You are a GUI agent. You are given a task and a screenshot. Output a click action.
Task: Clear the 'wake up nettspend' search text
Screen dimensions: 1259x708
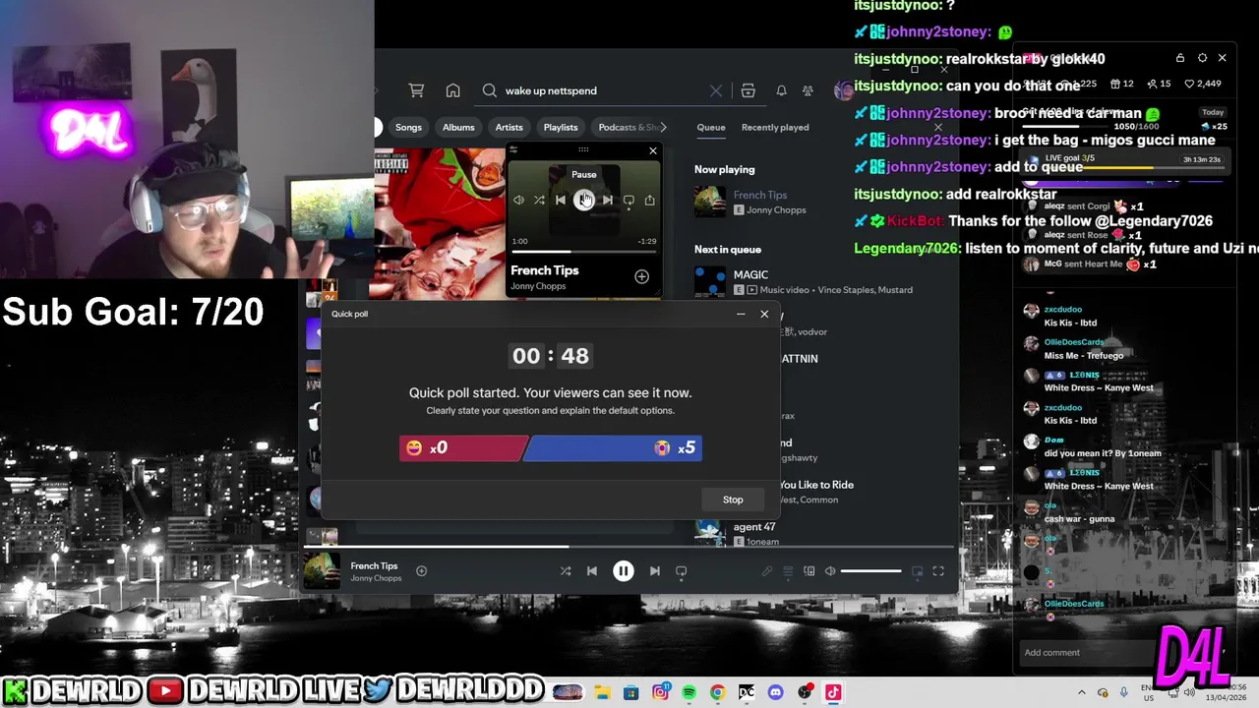pyautogui.click(x=716, y=90)
